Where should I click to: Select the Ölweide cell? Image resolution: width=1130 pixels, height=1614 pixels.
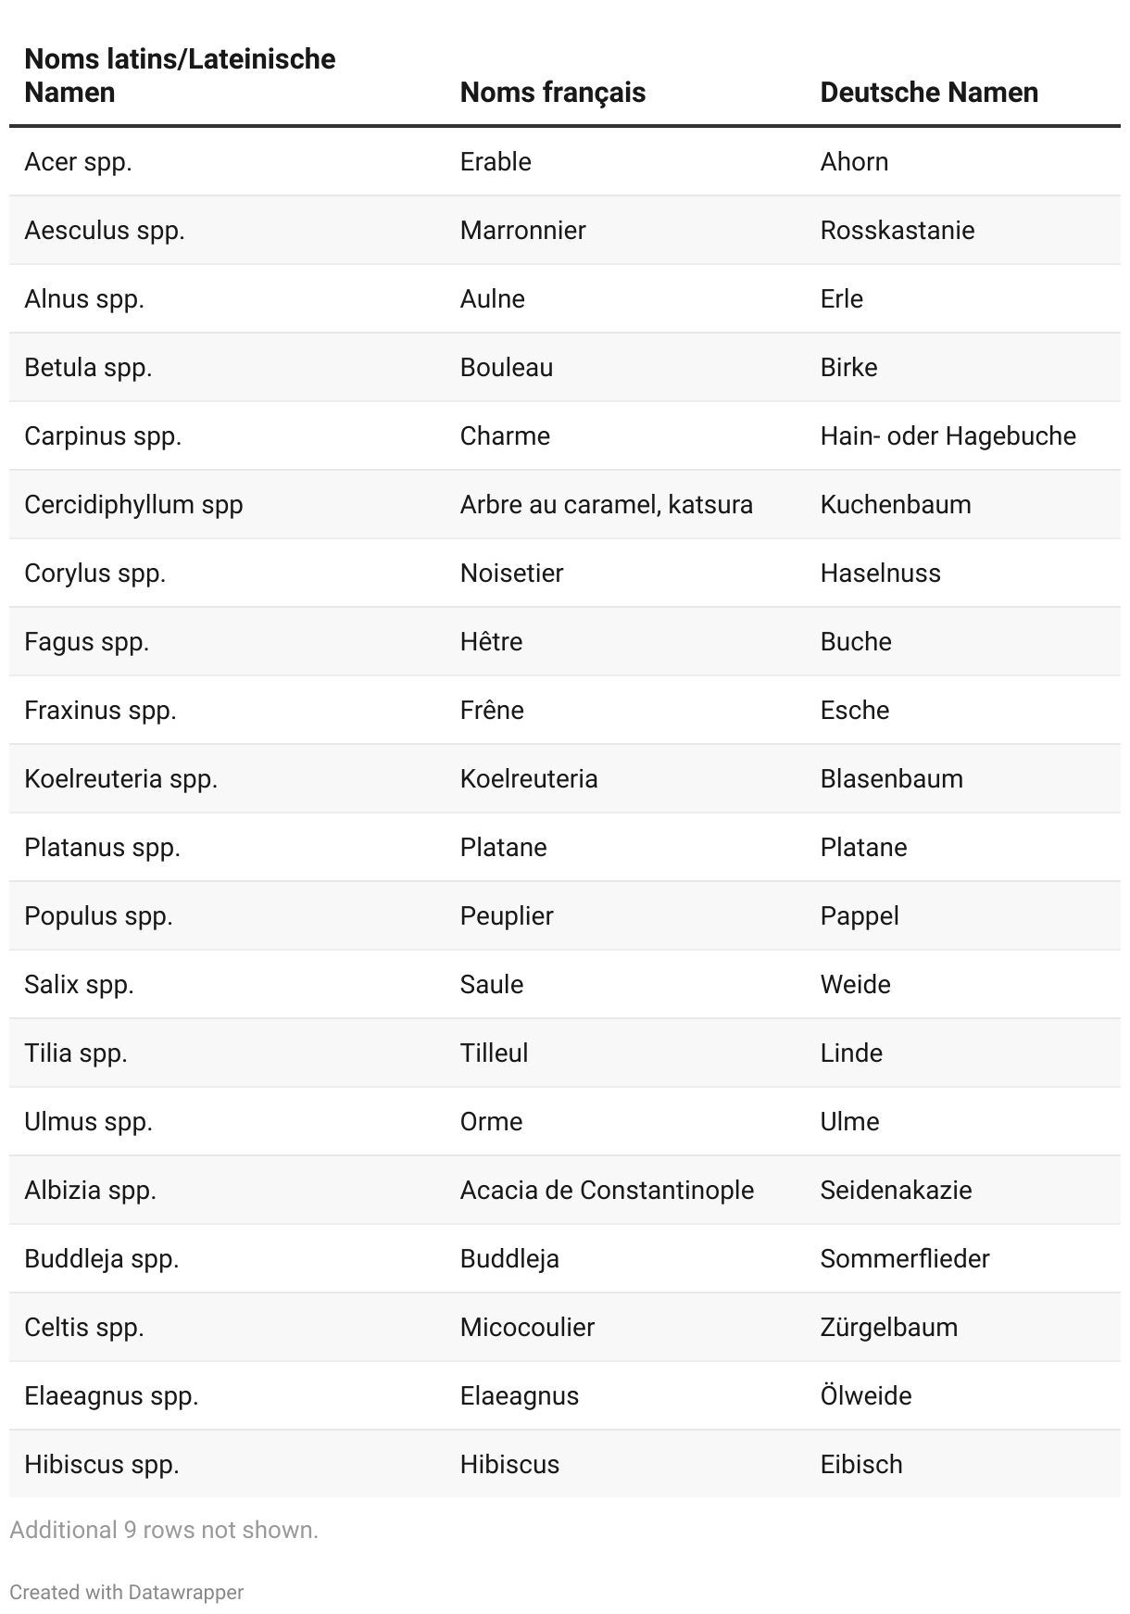pos(866,1395)
